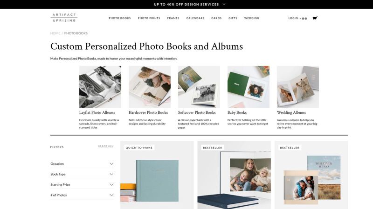Open the shopping cart icon
373x209 pixels.
pyautogui.click(x=315, y=18)
